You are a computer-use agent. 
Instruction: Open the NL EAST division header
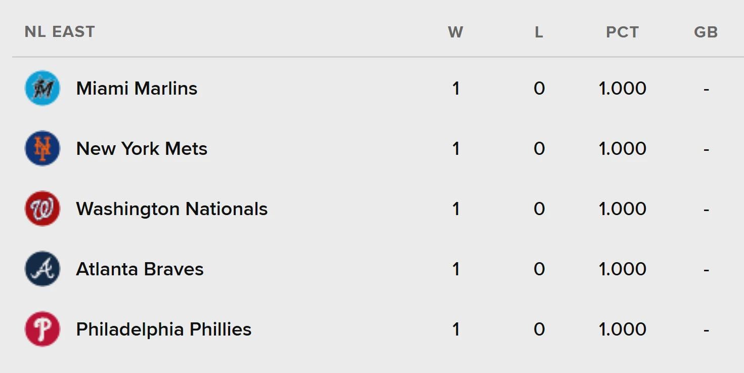[x=59, y=31]
